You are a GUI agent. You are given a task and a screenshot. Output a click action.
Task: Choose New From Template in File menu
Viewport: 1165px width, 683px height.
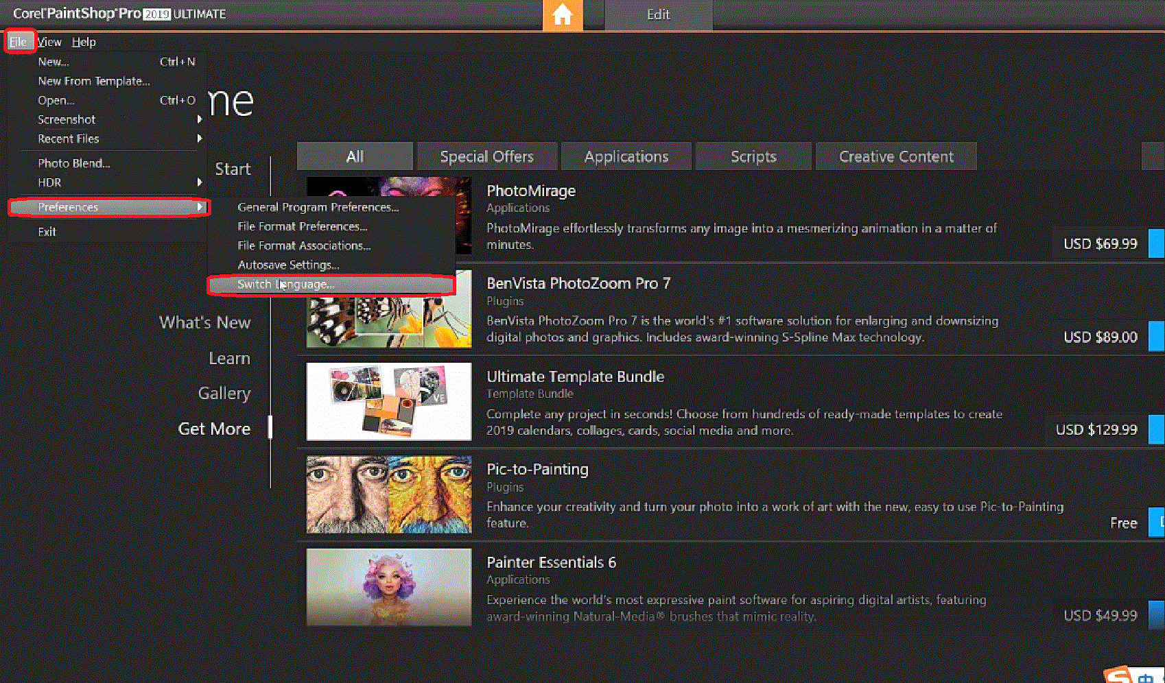click(93, 81)
